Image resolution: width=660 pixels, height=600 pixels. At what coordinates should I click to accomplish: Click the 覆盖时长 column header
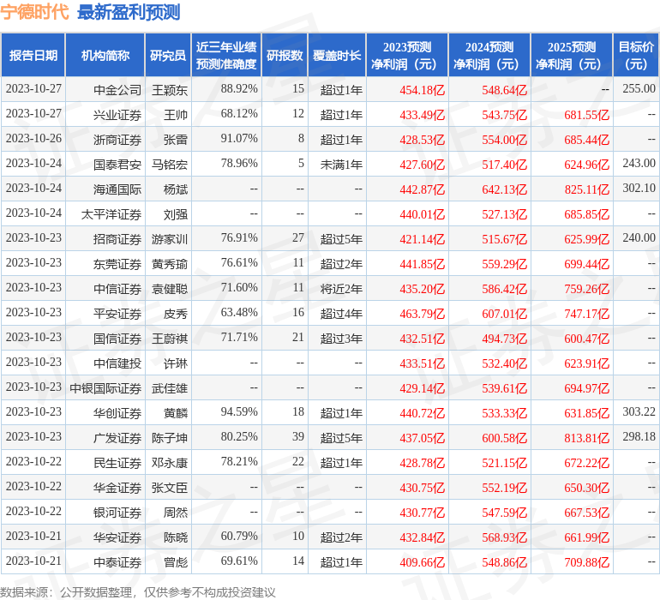coord(337,55)
